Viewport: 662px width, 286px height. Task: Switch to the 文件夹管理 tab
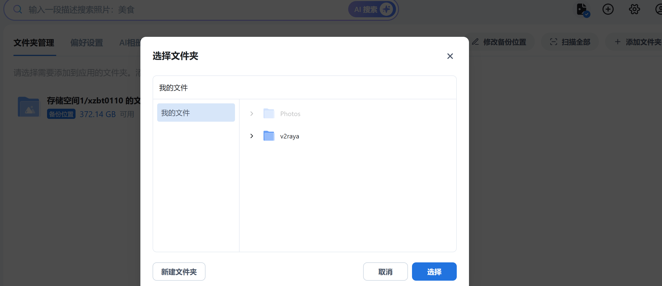pos(34,43)
